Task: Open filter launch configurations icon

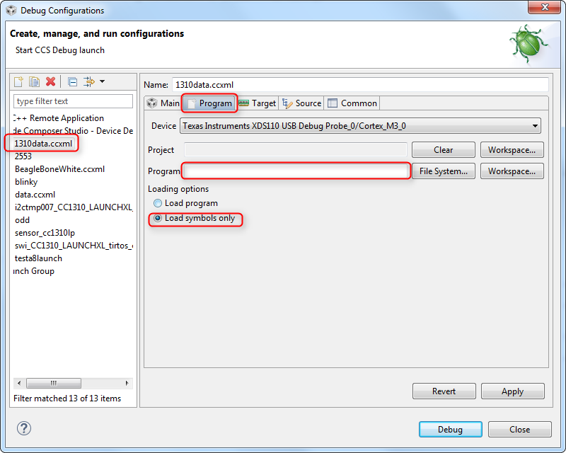Action: click(x=88, y=81)
